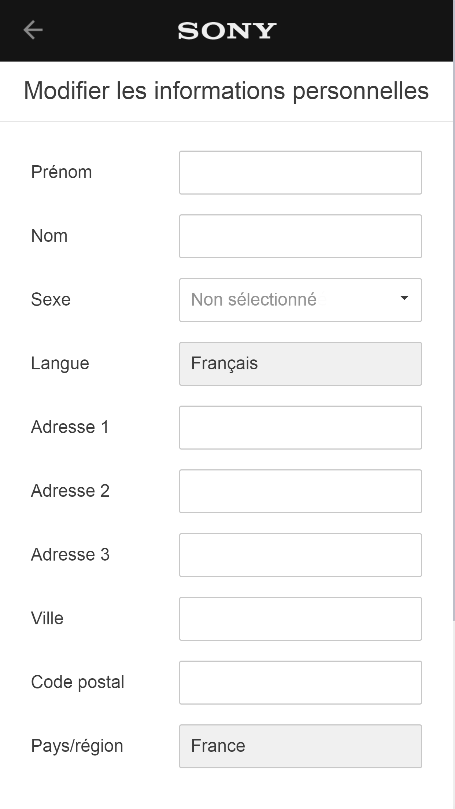This screenshot has height=809, width=455.
Task: Click the Pays/région field showing France
Action: [x=300, y=746]
